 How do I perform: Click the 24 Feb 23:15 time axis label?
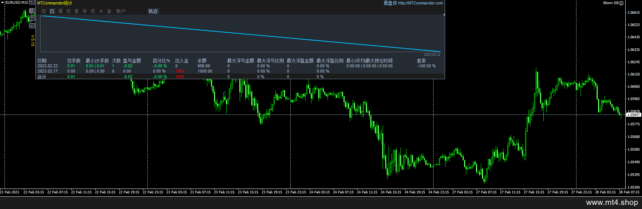438,192
